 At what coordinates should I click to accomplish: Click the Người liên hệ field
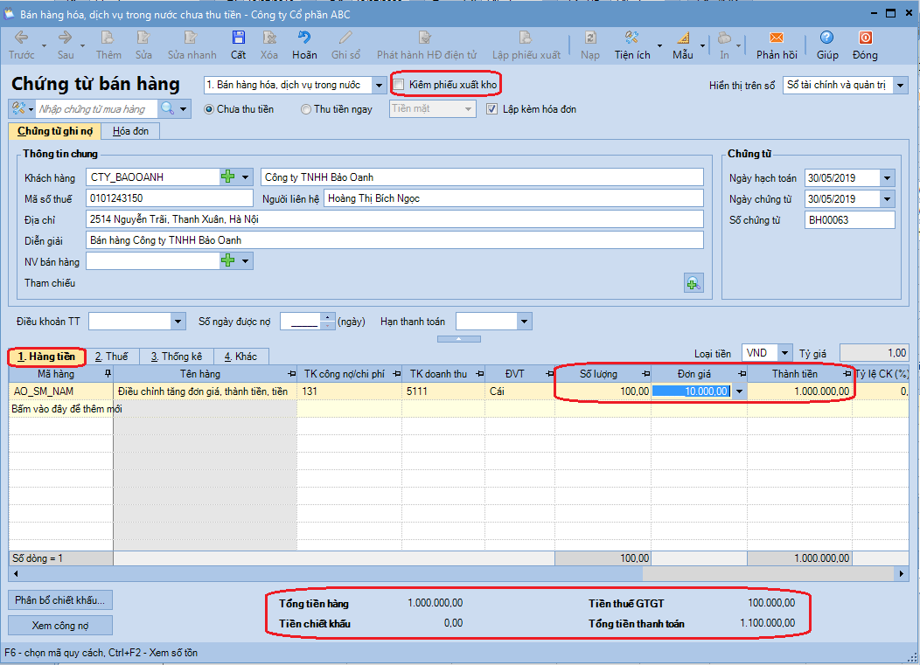(x=513, y=198)
